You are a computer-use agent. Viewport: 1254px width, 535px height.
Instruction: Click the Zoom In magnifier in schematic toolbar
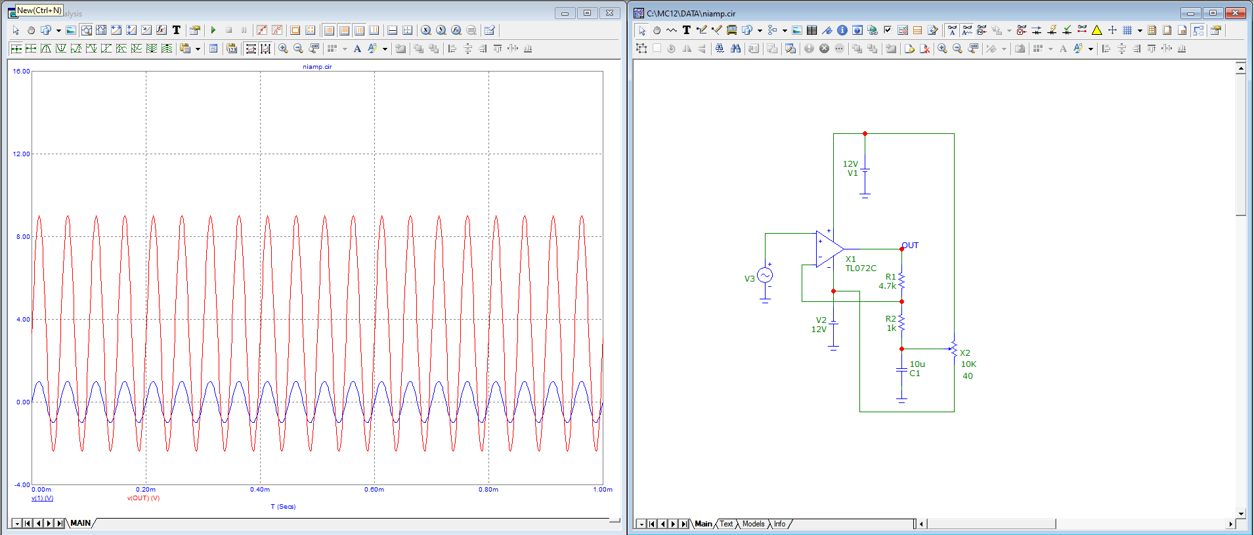[x=942, y=49]
